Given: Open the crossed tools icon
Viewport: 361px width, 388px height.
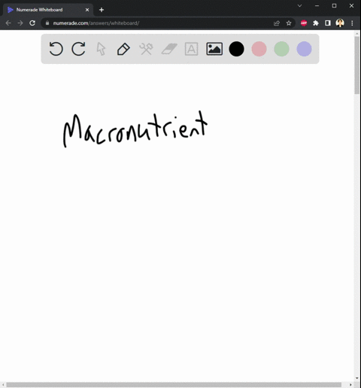Looking at the screenshot, I should pyautogui.click(x=146, y=49).
